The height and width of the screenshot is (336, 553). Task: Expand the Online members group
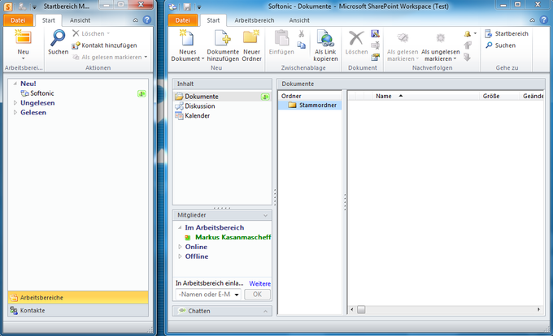pos(180,247)
